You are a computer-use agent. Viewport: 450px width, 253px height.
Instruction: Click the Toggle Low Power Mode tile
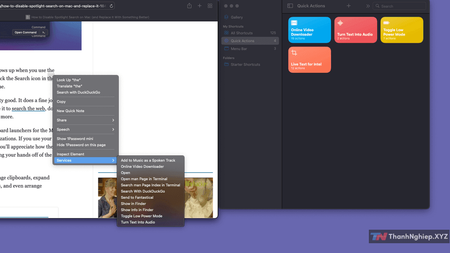pyautogui.click(x=402, y=30)
